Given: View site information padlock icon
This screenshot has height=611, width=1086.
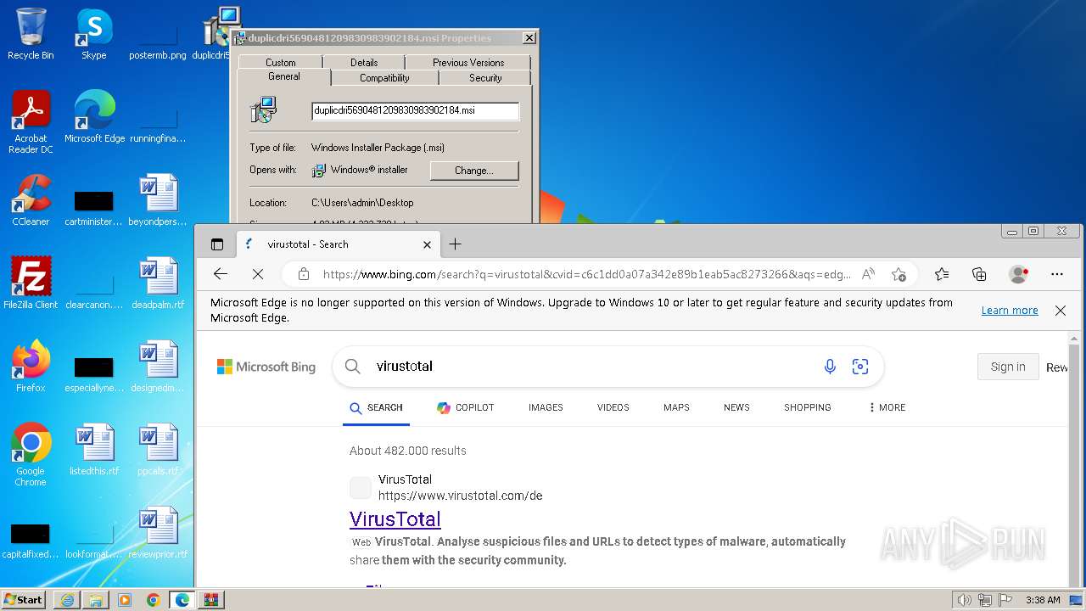Looking at the screenshot, I should pos(303,274).
